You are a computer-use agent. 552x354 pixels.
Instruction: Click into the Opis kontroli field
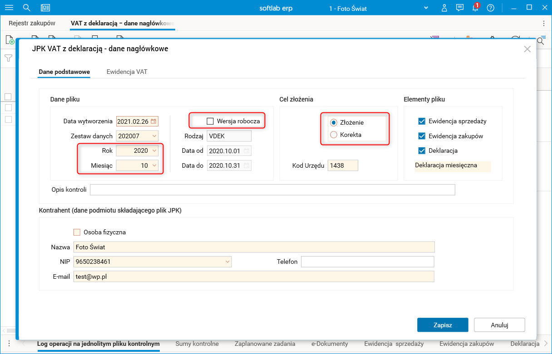pos(272,190)
